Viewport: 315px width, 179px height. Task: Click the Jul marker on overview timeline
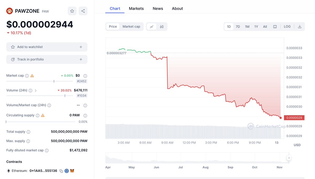180,167
